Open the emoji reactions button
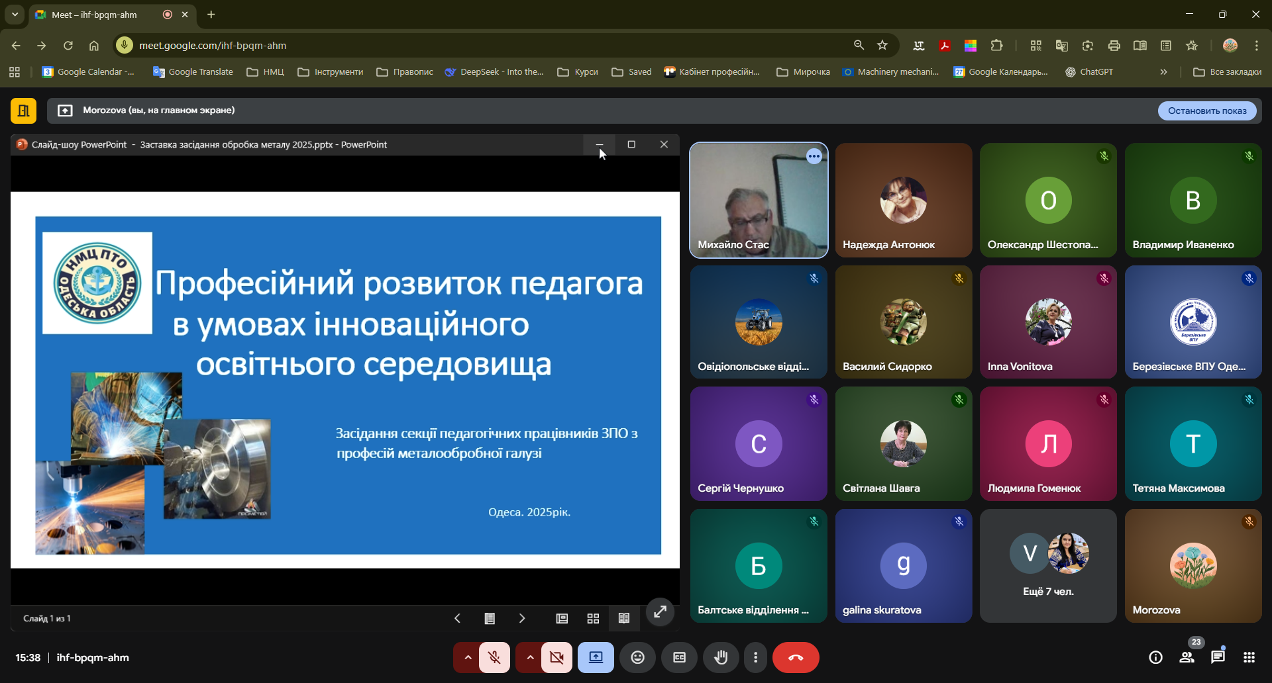 click(x=637, y=657)
